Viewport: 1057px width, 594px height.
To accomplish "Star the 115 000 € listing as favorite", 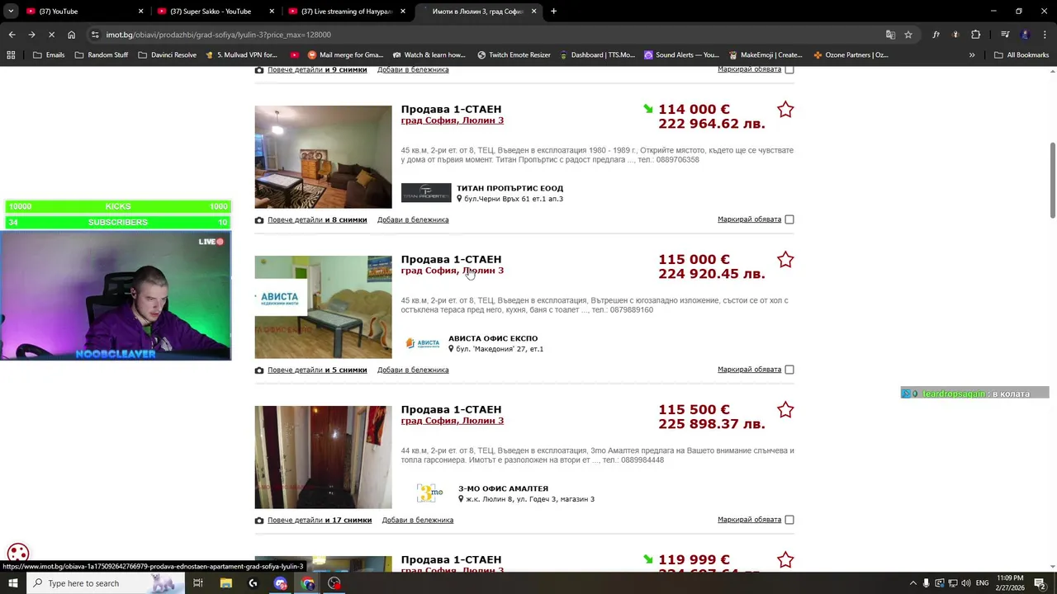I will [x=785, y=259].
